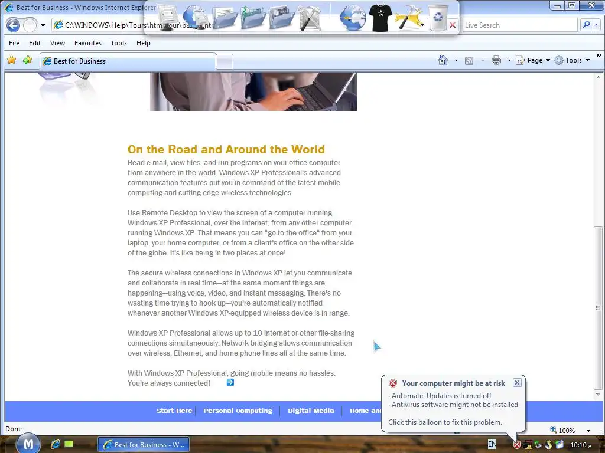Open the search provider options dropdown

[597, 25]
